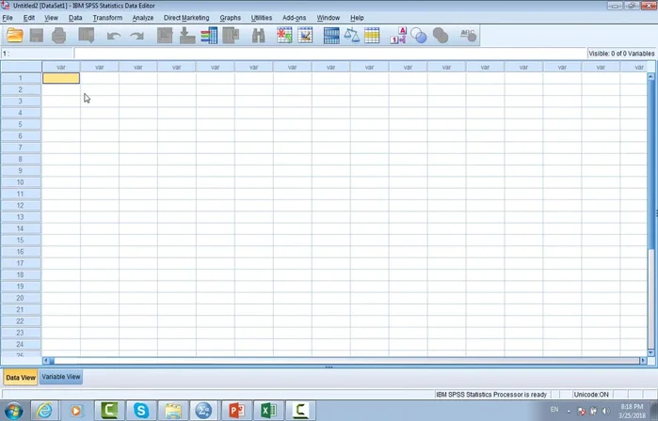Click the Find binoculars icon
This screenshot has height=421, width=658.
259,35
